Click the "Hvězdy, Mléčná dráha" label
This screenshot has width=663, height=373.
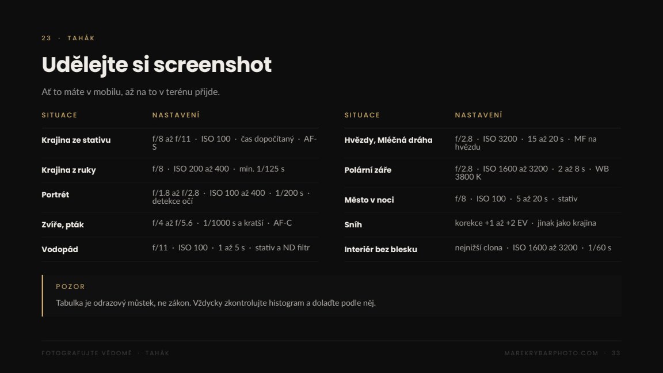click(x=388, y=140)
